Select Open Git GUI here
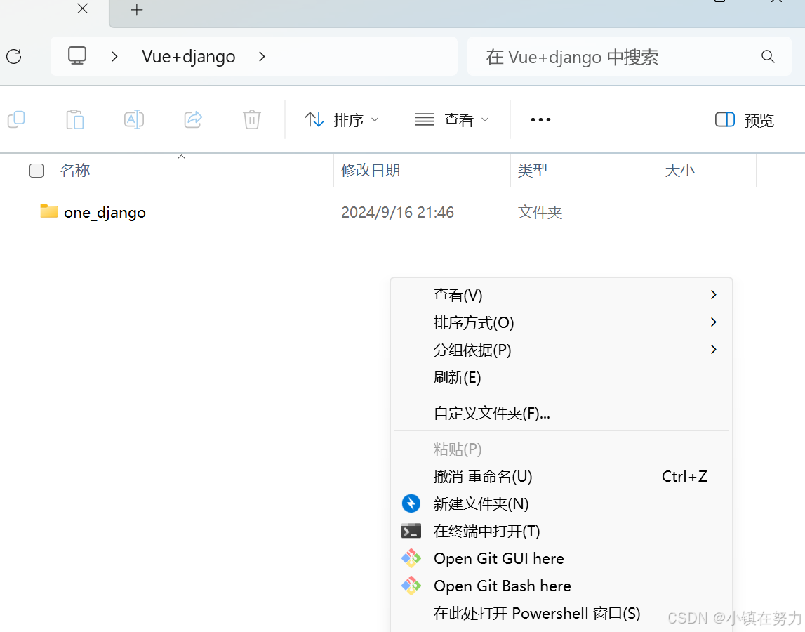The width and height of the screenshot is (805, 632). pyautogui.click(x=561, y=558)
